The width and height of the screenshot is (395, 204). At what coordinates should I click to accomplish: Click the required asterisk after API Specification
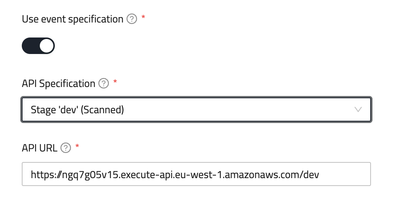(x=115, y=83)
